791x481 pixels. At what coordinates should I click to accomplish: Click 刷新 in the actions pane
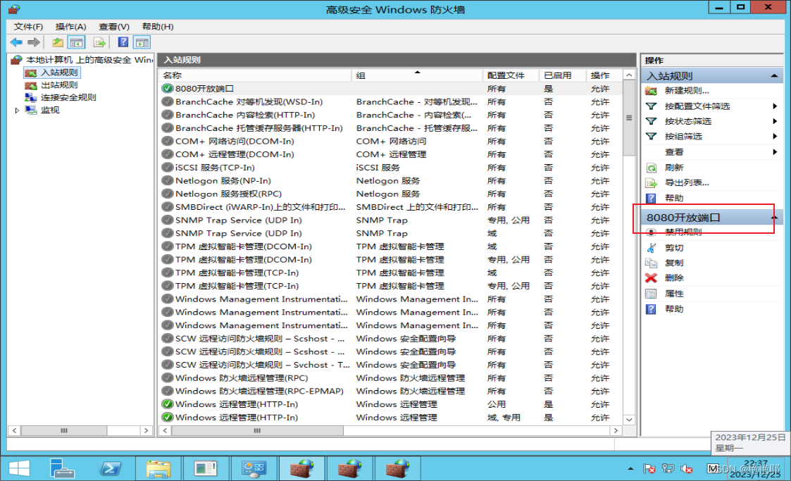coord(674,168)
